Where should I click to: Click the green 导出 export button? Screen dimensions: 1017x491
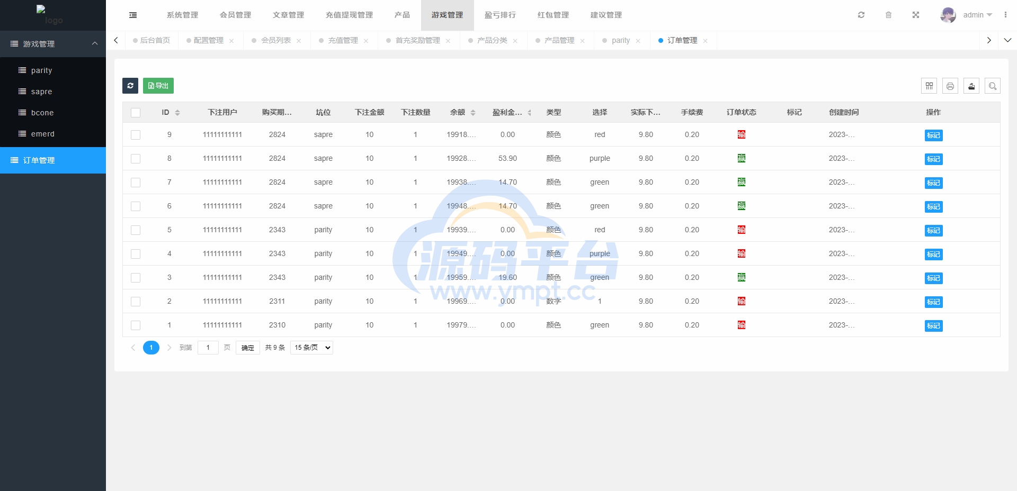click(158, 86)
